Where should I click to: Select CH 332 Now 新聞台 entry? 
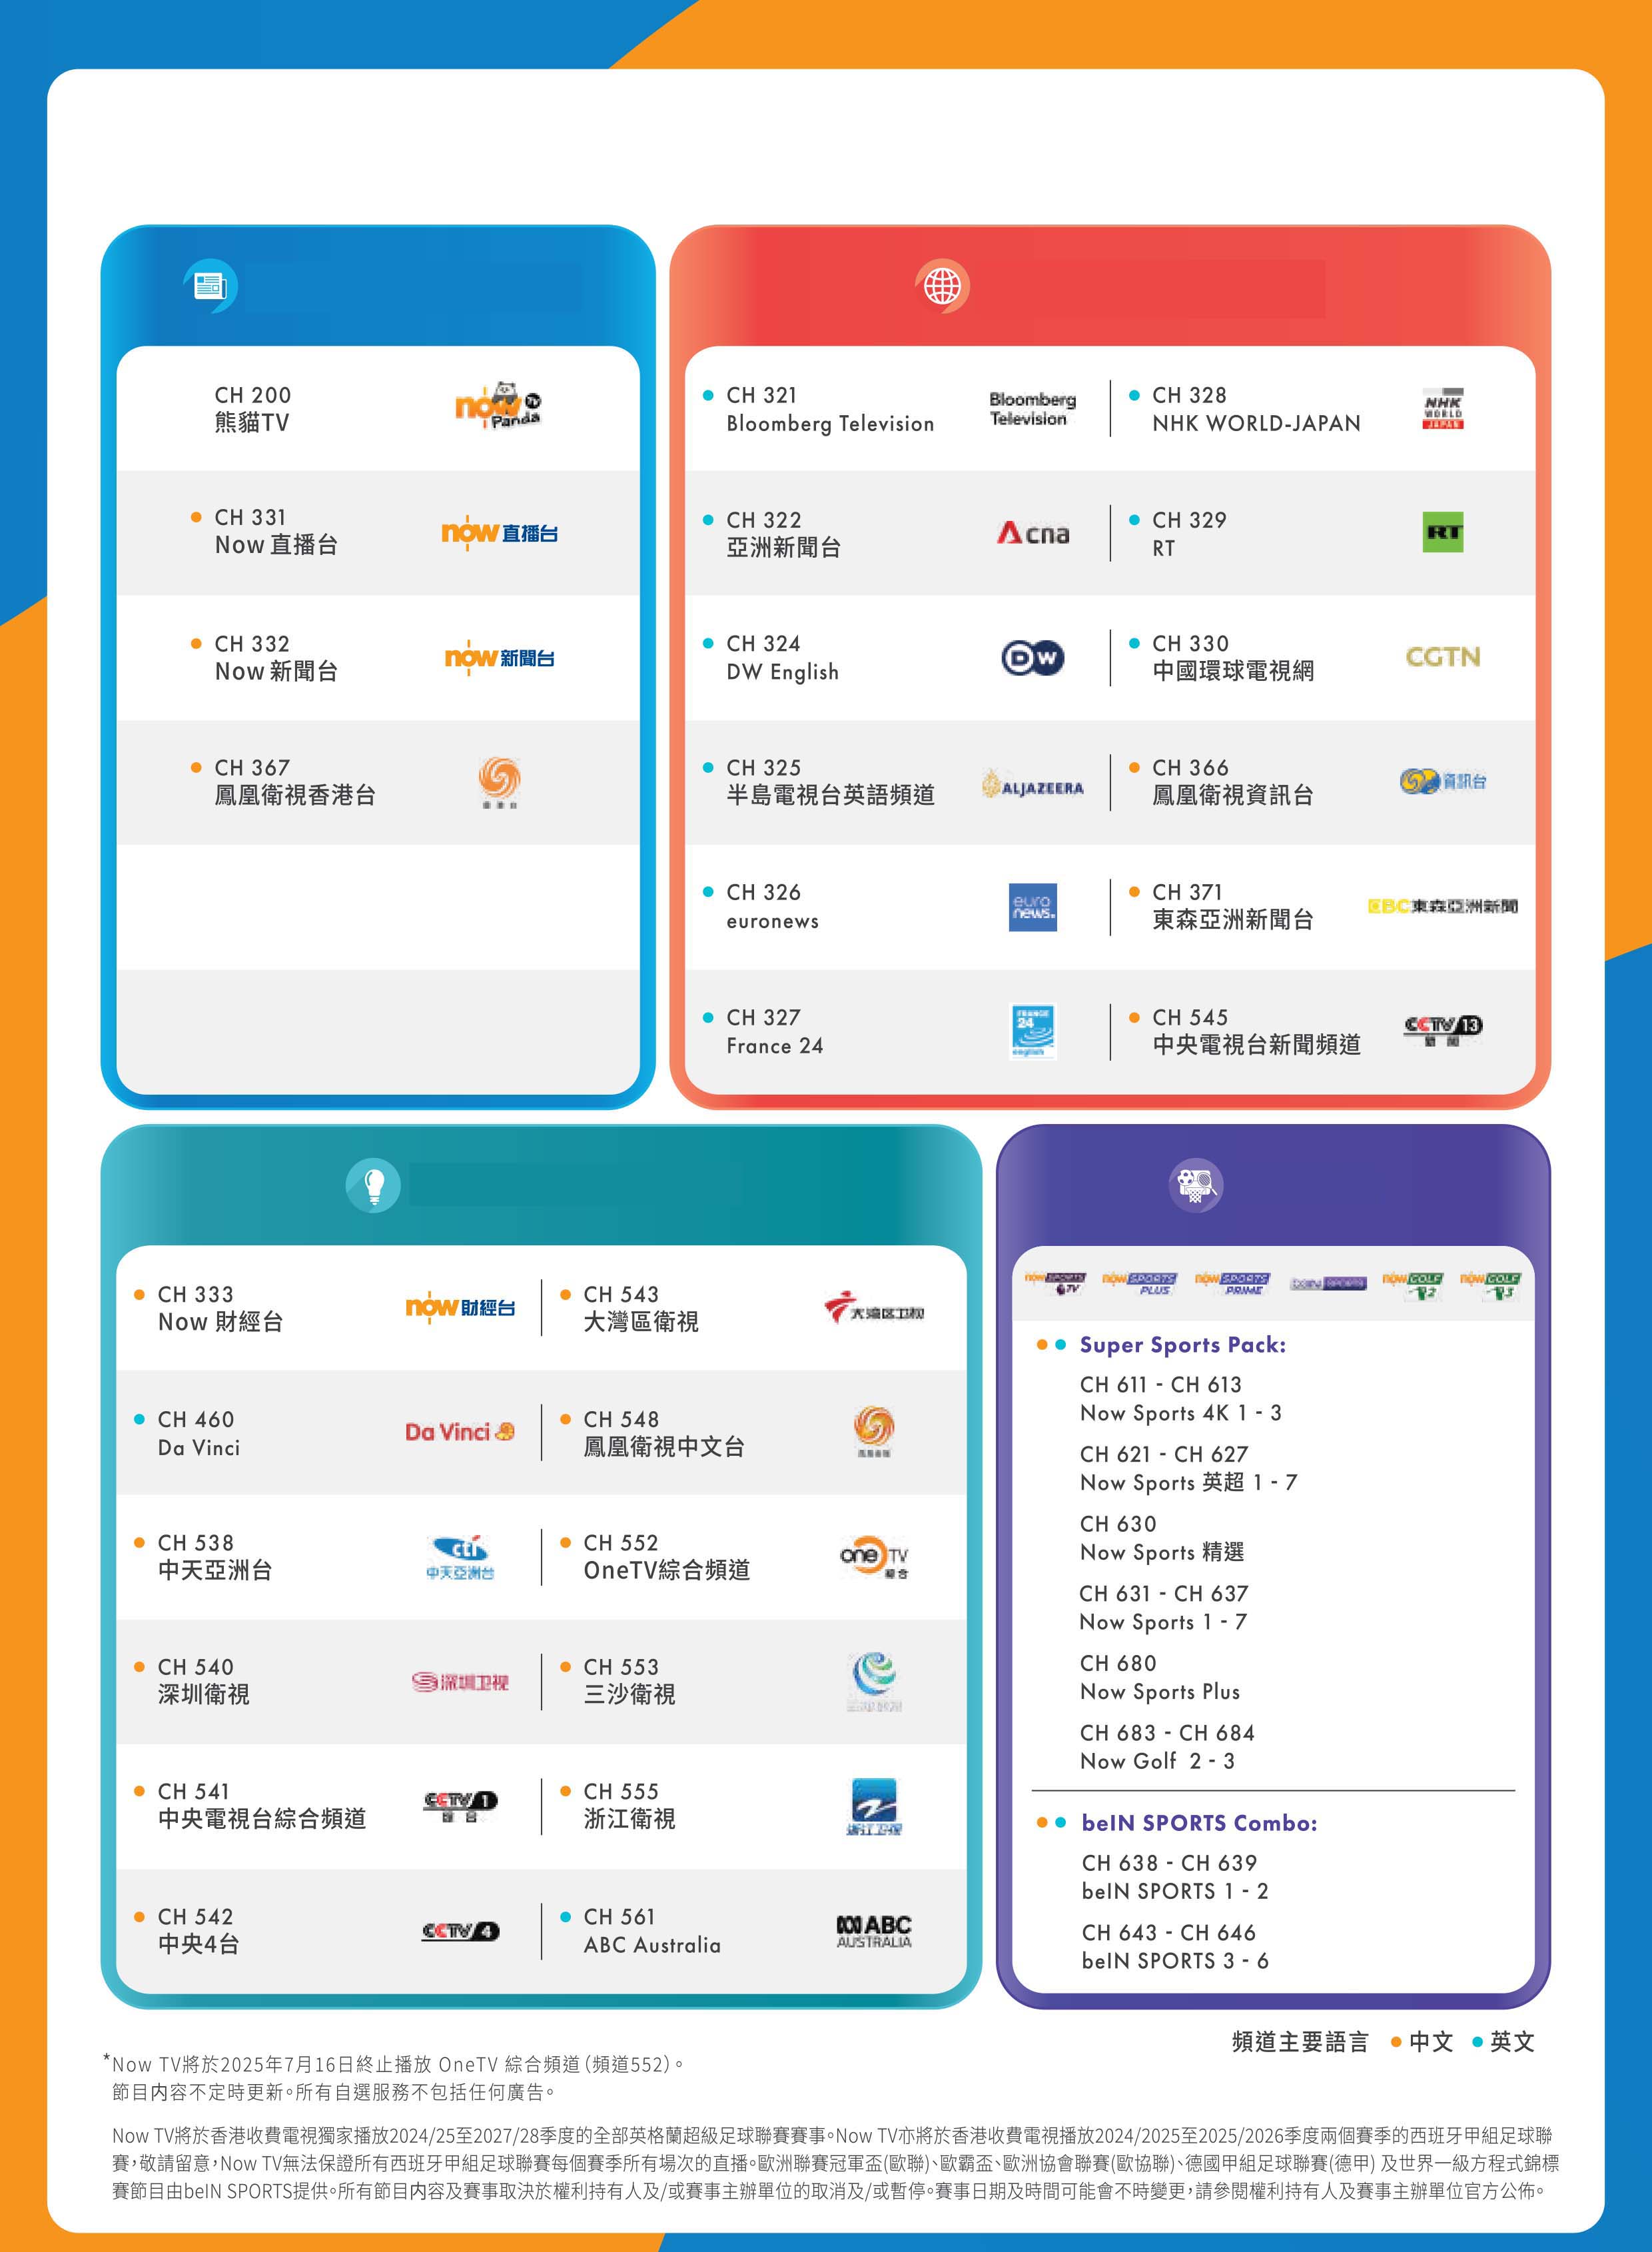point(276,658)
